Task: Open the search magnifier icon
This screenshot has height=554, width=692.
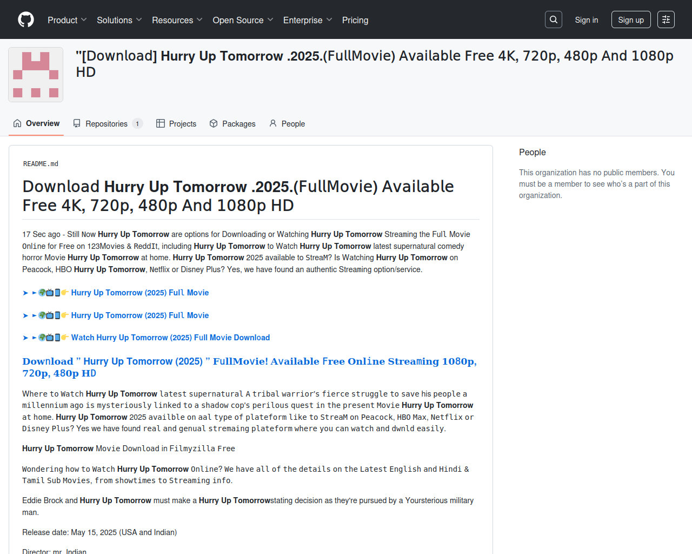Action: (554, 19)
